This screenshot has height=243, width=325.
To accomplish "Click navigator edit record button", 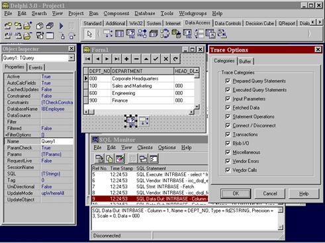I will (x=146, y=59).
